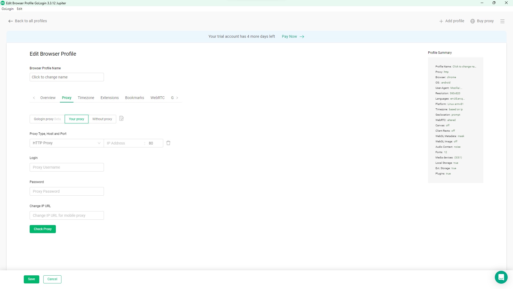Expand the HTTP Proxy type dropdown
Image resolution: width=513 pixels, height=289 pixels.
point(67,143)
